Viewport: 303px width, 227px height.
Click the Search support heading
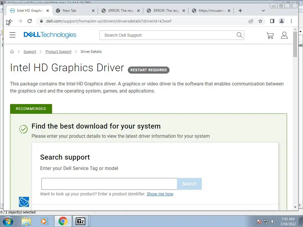click(x=65, y=157)
